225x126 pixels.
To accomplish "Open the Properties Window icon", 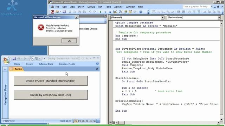I will pos(126,12).
